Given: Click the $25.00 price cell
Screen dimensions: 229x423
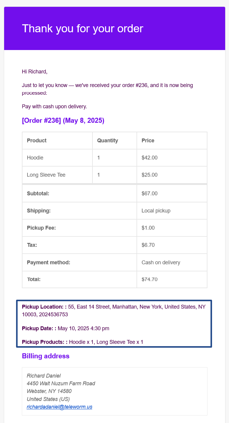Looking at the screenshot, I should tap(150, 175).
